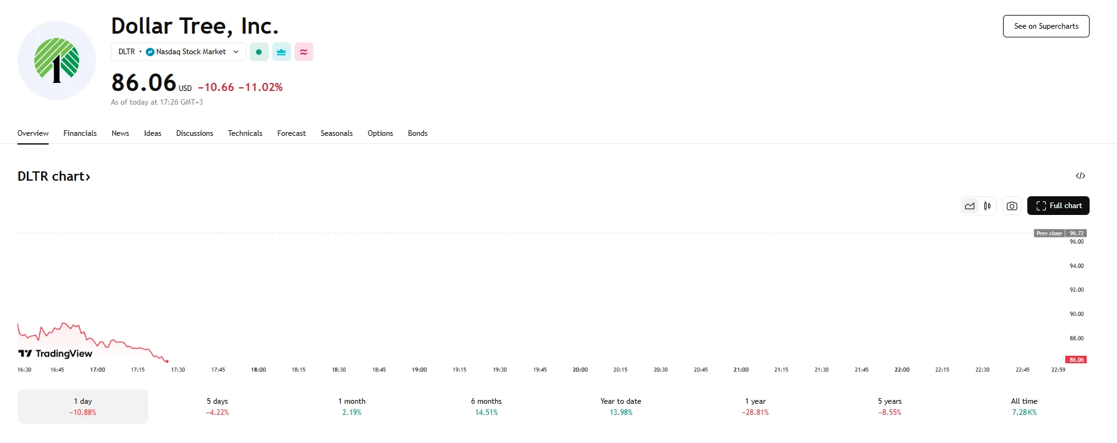The width and height of the screenshot is (1117, 443).
Task: Click the blue crown primary listing icon
Action: tap(281, 52)
